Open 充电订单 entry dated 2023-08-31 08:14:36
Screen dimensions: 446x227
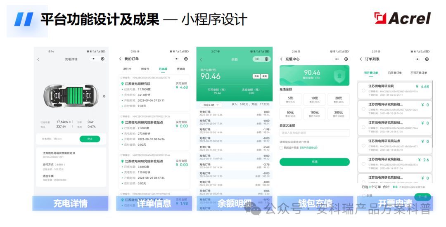pyautogui.click(x=235, y=113)
